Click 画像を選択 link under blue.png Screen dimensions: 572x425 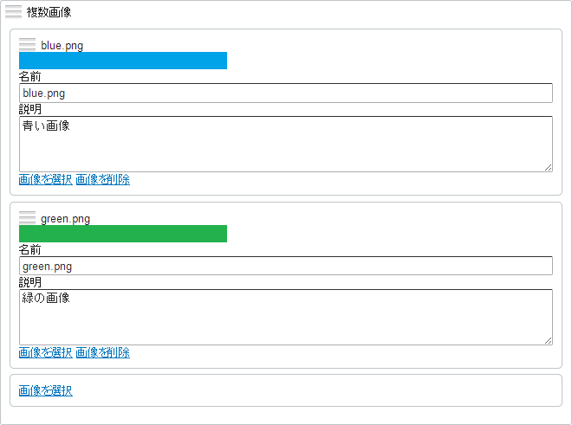pos(46,179)
